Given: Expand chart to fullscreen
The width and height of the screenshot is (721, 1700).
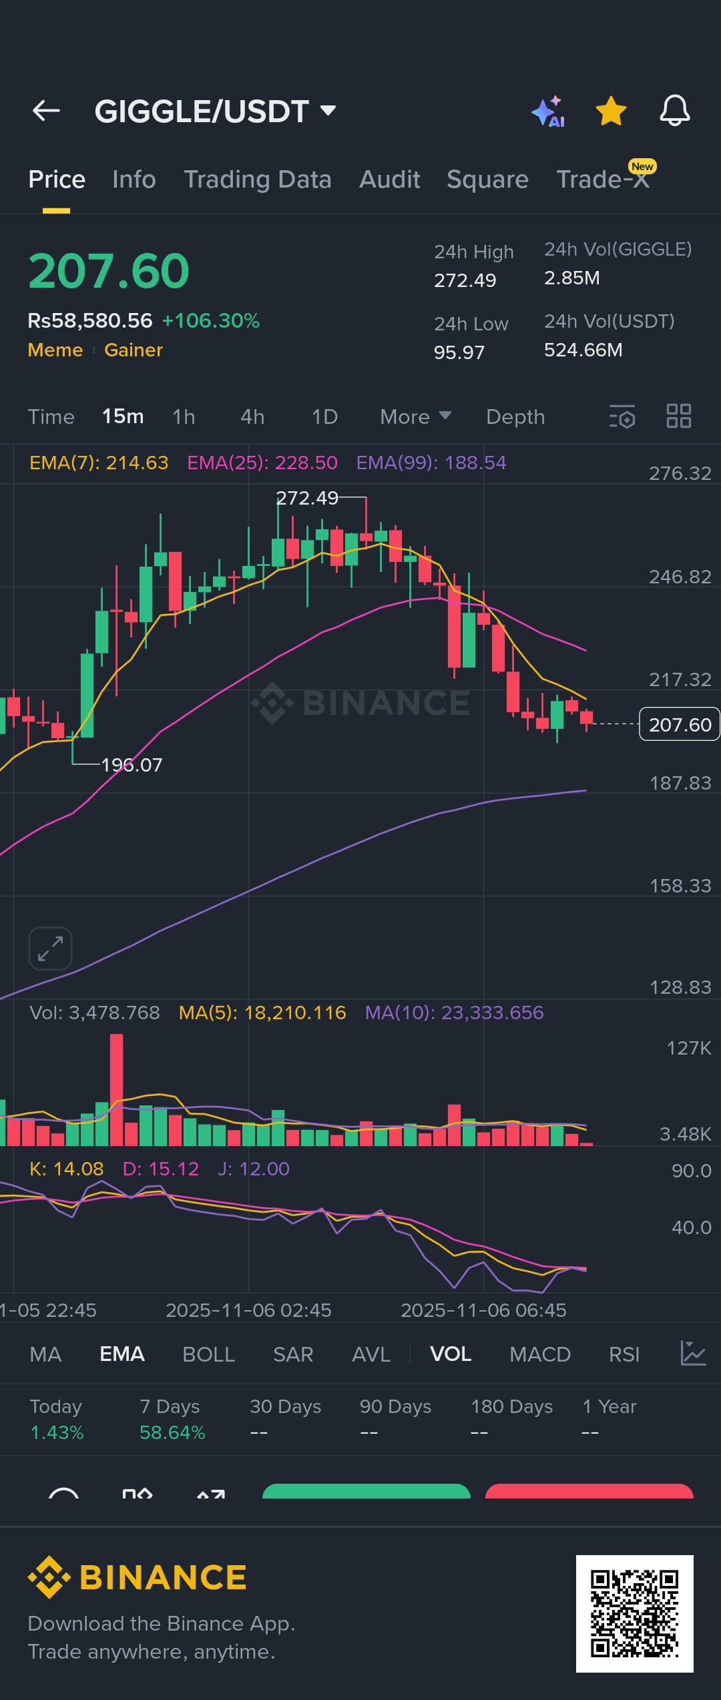Looking at the screenshot, I should 51,948.
